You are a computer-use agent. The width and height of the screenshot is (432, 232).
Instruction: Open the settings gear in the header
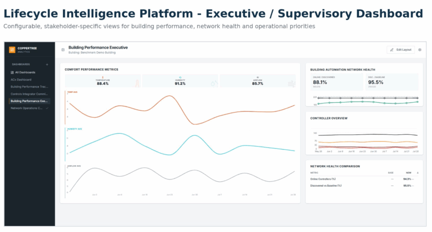pyautogui.click(x=420, y=50)
